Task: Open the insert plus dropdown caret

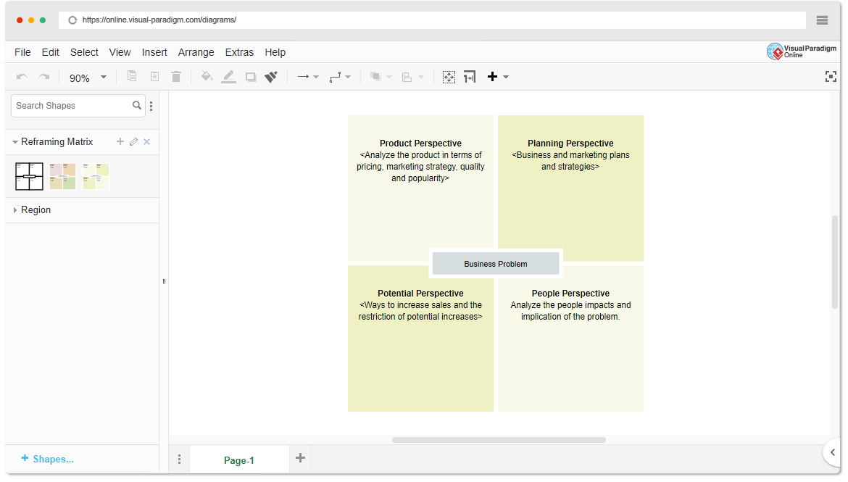Action: point(506,78)
